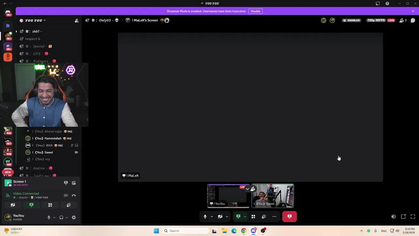Open File Explorer from the taskbar
Screen dimensions: 419x236
click(224, 231)
